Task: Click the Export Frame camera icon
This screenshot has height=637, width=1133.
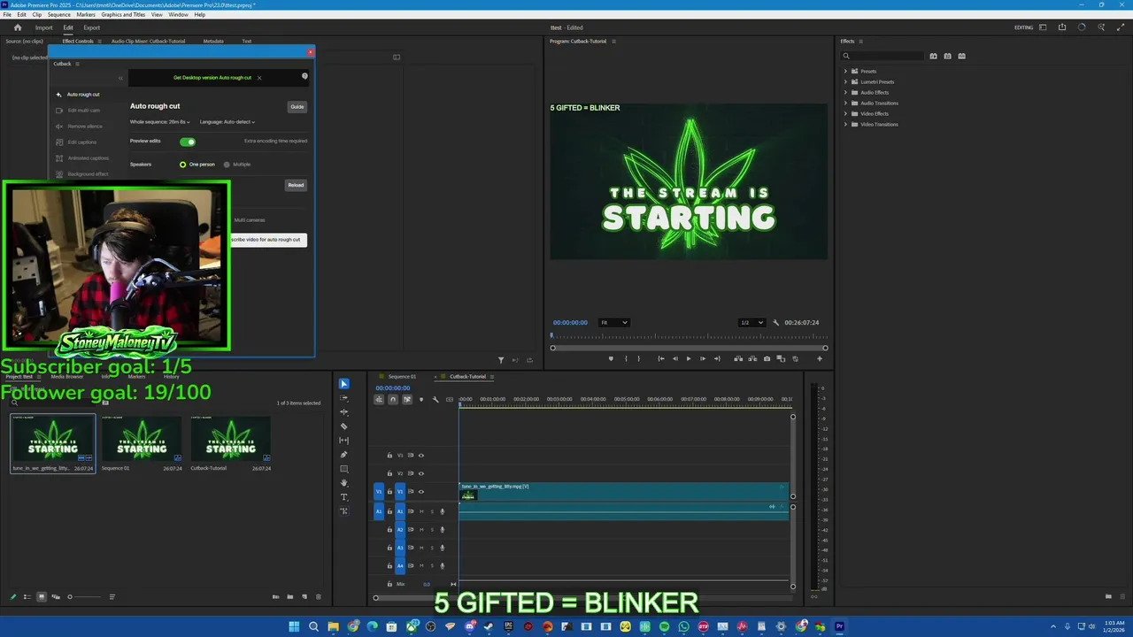Action: [767, 358]
